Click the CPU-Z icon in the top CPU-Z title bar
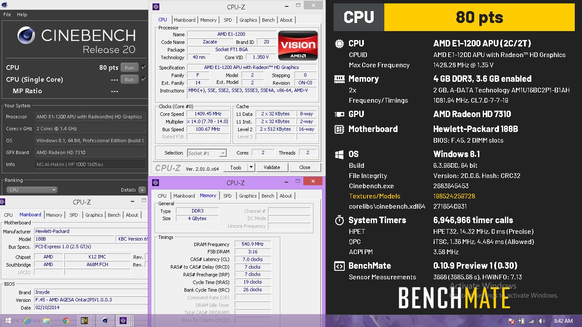This screenshot has height=327, width=582. click(x=156, y=6)
